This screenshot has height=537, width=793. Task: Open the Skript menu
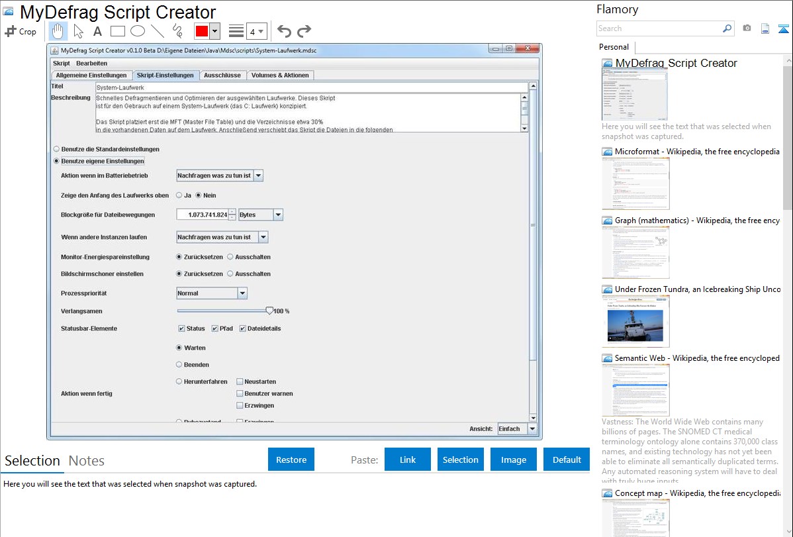point(61,64)
